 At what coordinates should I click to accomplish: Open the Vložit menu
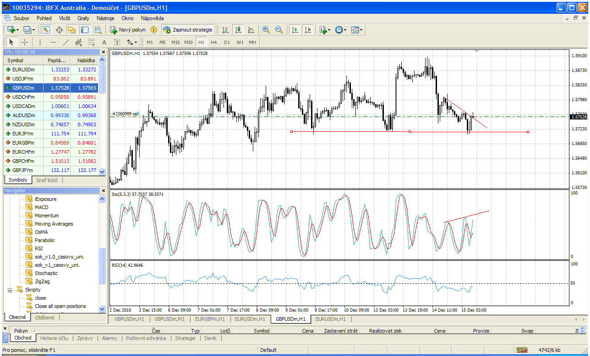click(x=64, y=18)
